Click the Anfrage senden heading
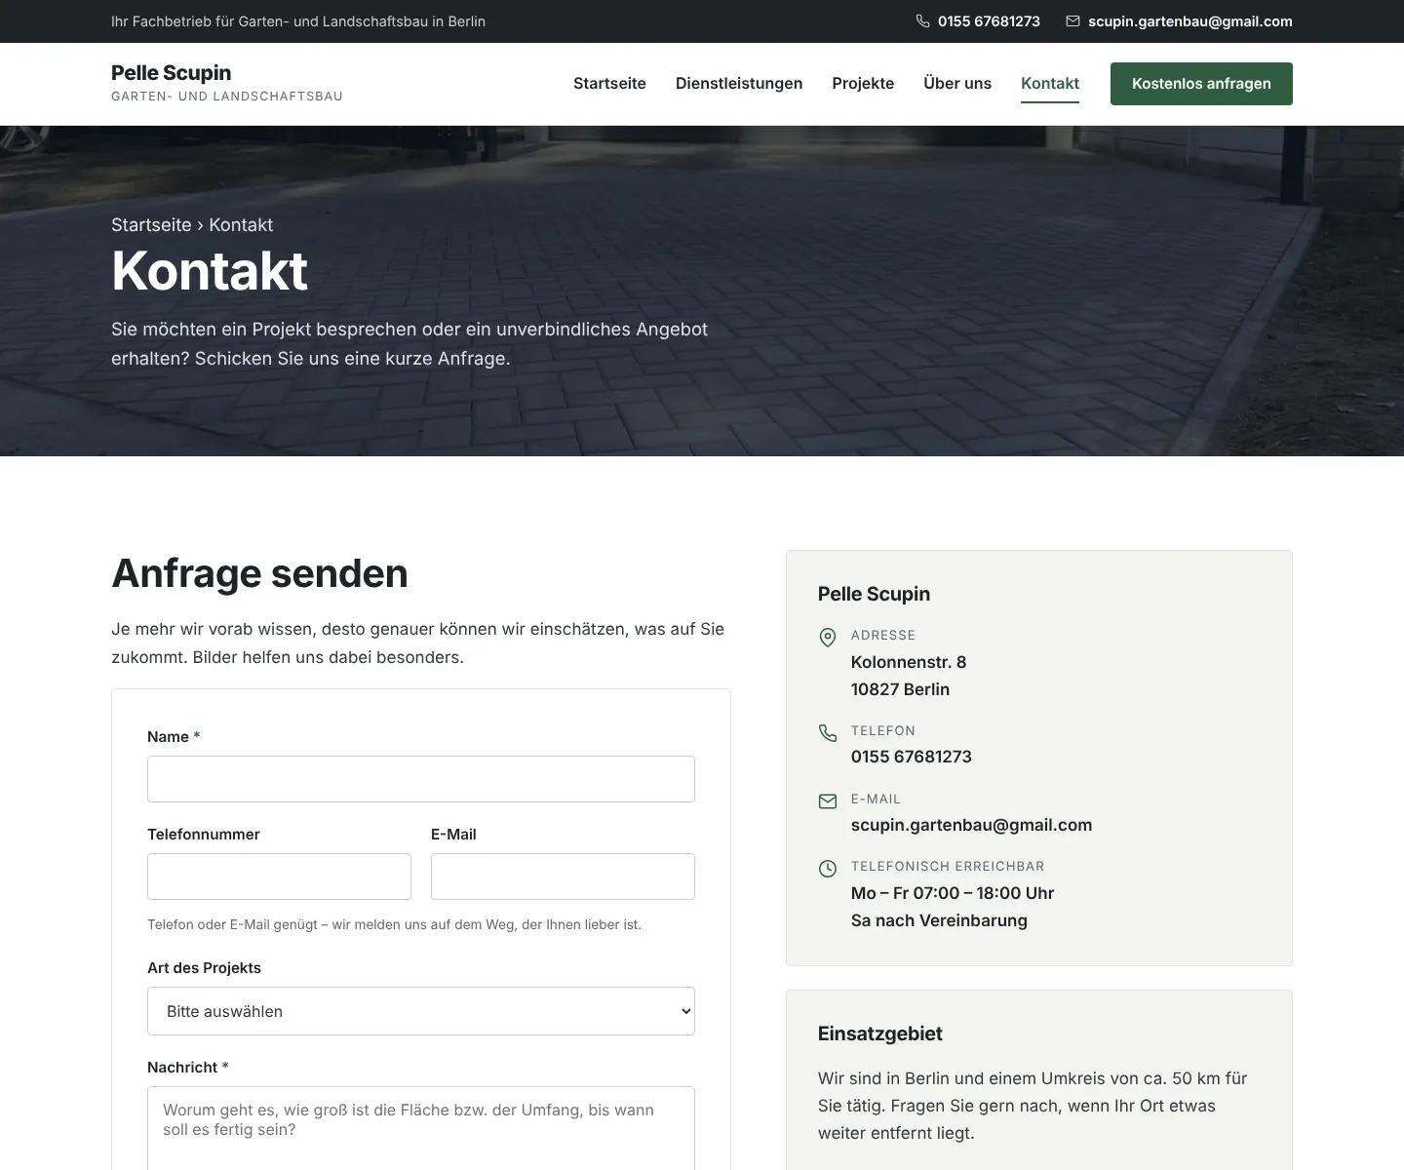1404x1170 pixels. click(x=259, y=573)
